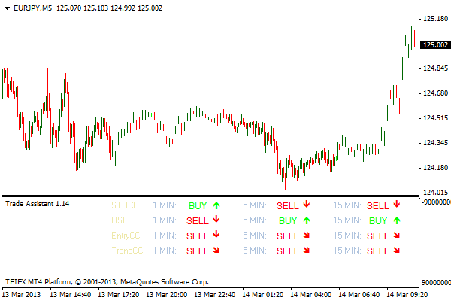The width and height of the screenshot is (451, 301).
Task: Click the green up arrow for RSI 5 MIN
Action: 307,220
